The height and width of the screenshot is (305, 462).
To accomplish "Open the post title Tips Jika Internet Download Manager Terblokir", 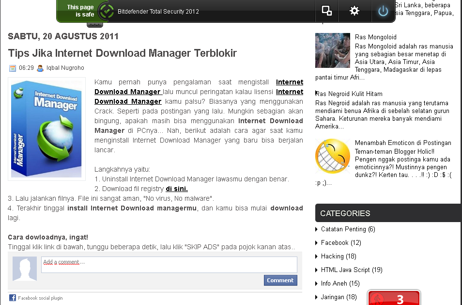I will point(122,53).
